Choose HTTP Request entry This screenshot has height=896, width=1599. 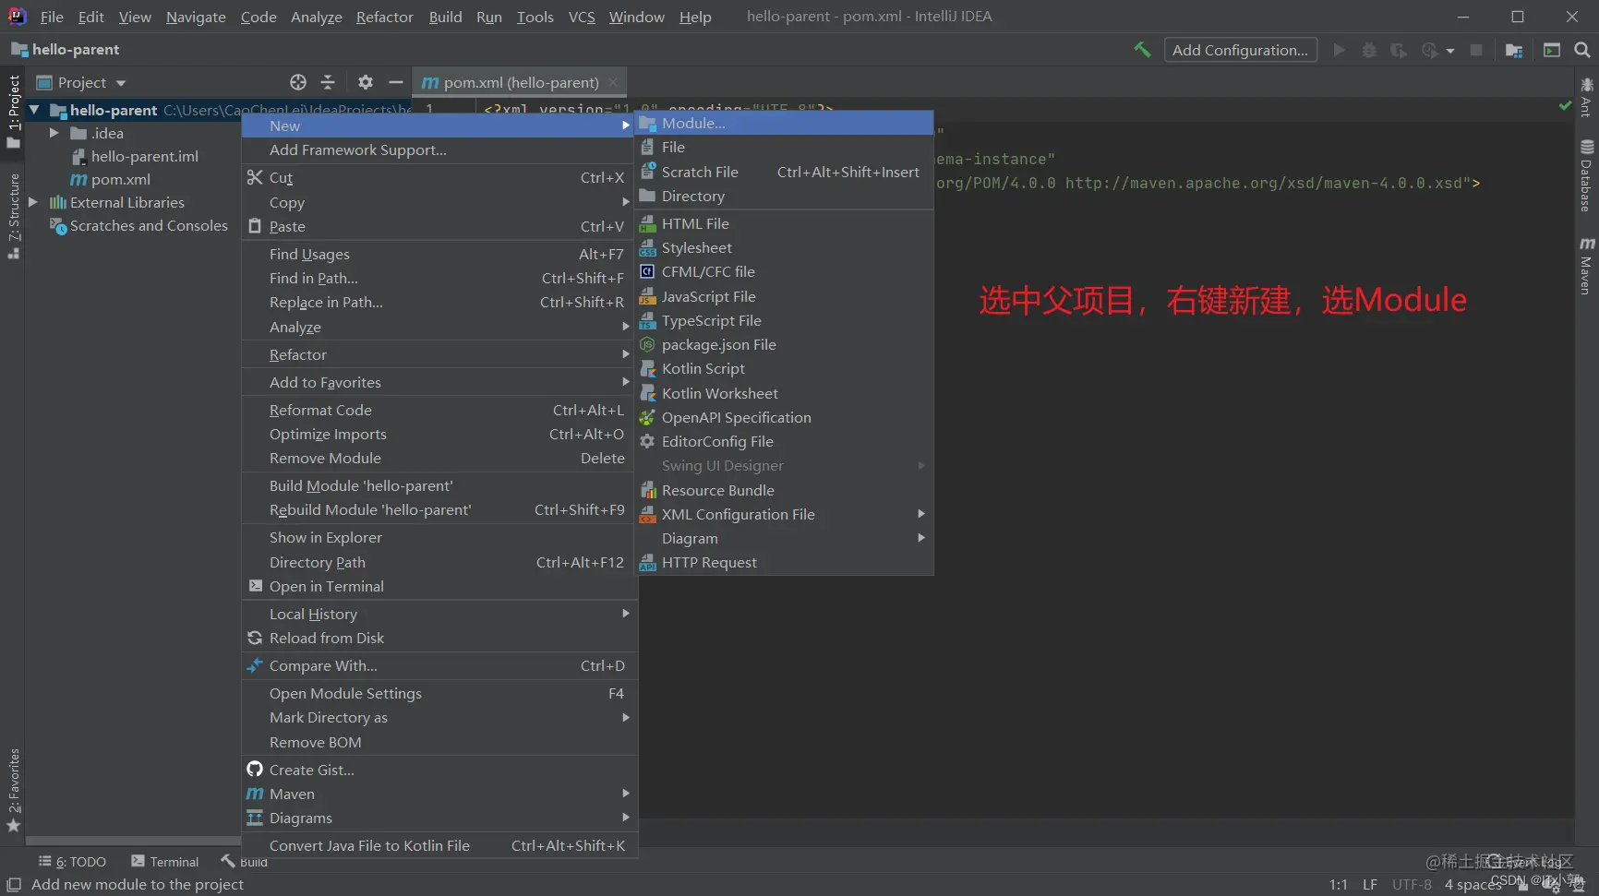coord(784,562)
